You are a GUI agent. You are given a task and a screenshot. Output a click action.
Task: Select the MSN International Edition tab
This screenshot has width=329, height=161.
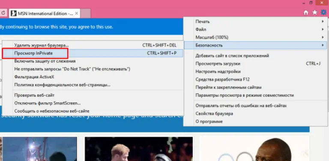(x=45, y=13)
